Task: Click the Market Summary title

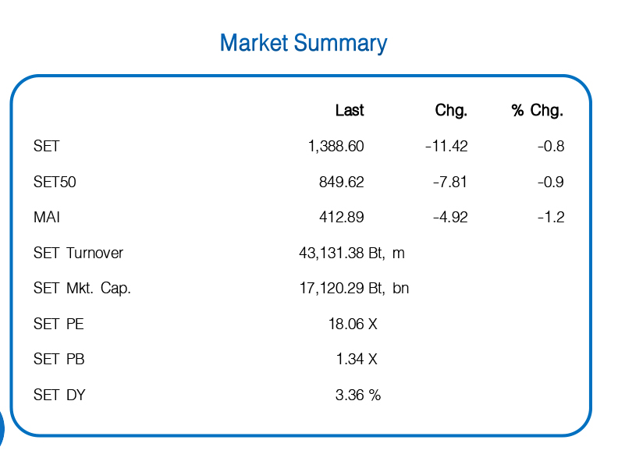Action: (304, 44)
